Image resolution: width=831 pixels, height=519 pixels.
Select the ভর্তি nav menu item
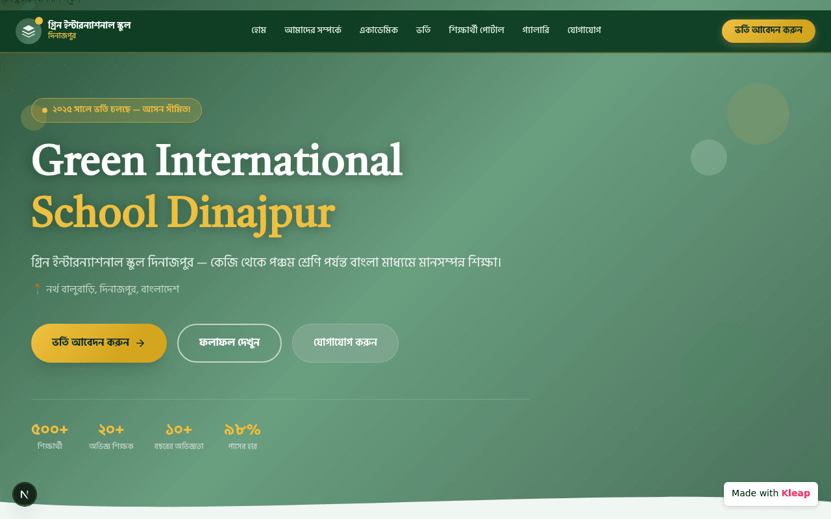pos(423,30)
